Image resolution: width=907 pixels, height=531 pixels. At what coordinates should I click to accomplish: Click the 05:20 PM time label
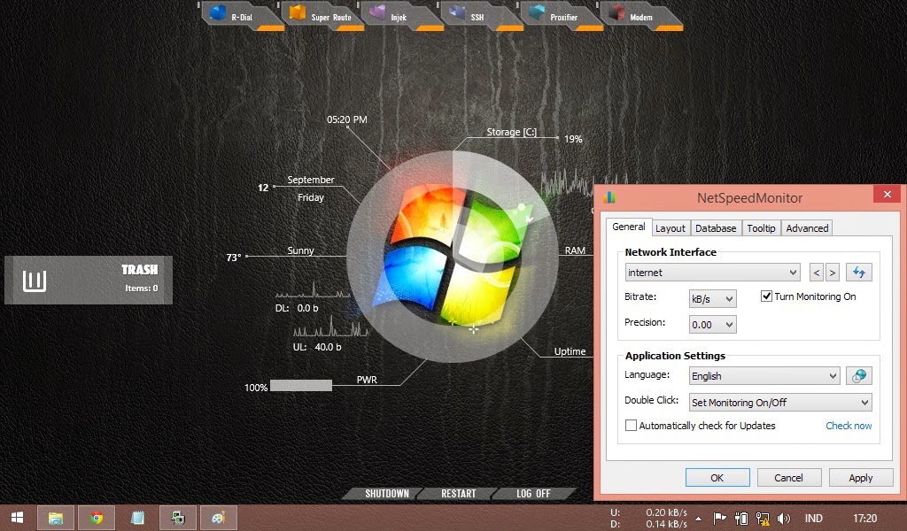[346, 119]
